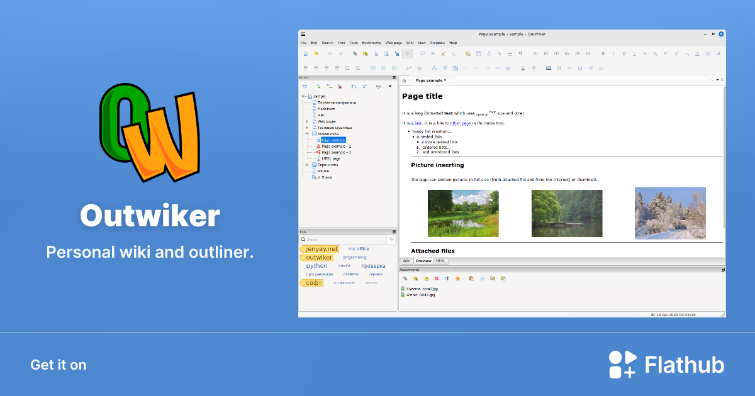
Task: Delete selected attachment with the red X icon
Action: [437, 278]
